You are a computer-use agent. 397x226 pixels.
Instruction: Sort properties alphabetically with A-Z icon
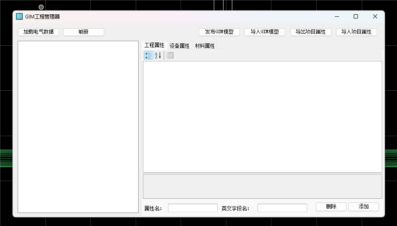158,55
